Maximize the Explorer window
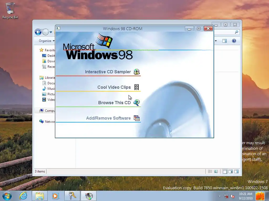This screenshot has height=201, width=269. coord(226,25)
